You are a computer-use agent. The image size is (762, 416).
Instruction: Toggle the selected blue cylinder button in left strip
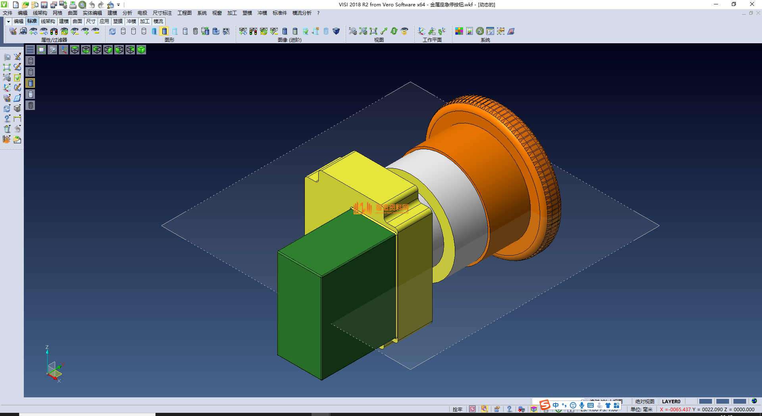click(31, 83)
